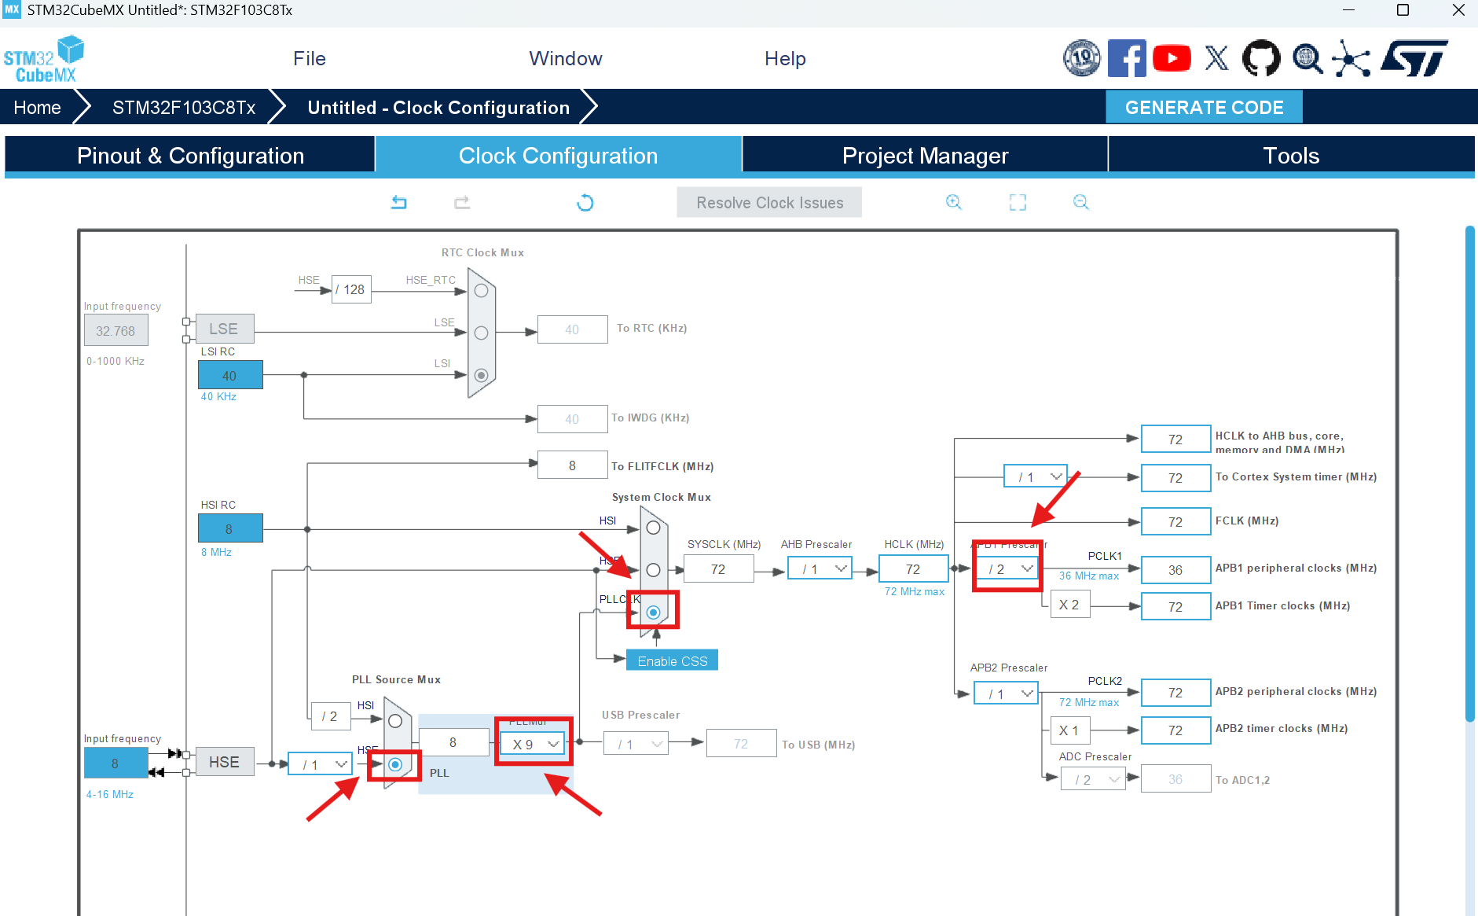1478x916 pixels.
Task: Click the GENERATE CODE button
Action: 1204,108
